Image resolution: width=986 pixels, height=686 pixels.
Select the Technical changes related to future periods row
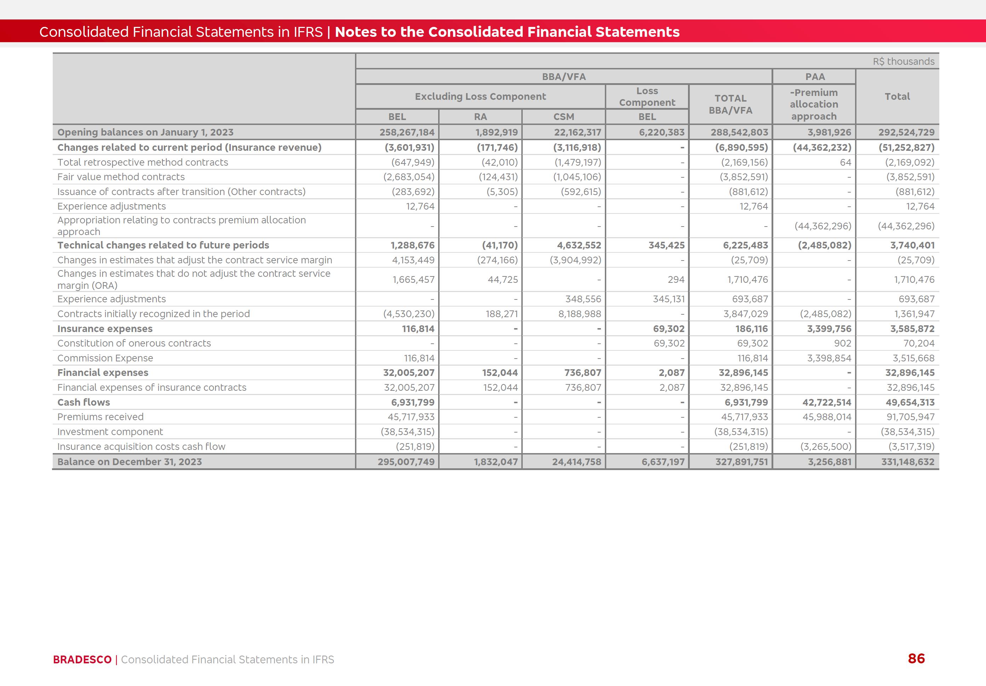point(163,245)
